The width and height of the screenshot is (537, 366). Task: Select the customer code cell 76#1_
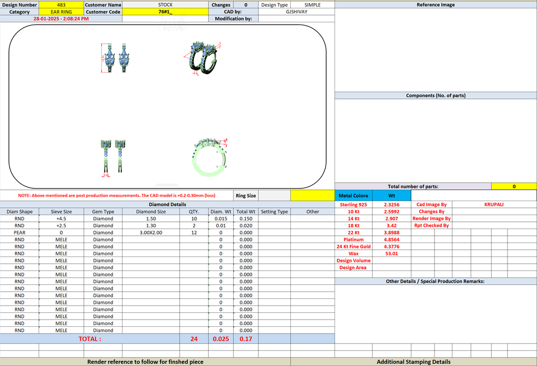[165, 12]
